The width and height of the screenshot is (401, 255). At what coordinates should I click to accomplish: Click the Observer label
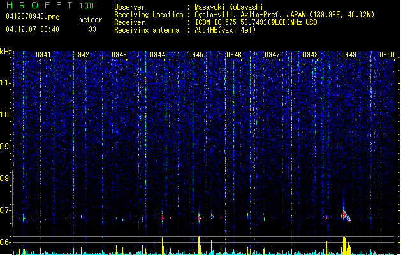tap(129, 7)
